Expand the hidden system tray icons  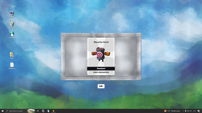click(x=183, y=111)
